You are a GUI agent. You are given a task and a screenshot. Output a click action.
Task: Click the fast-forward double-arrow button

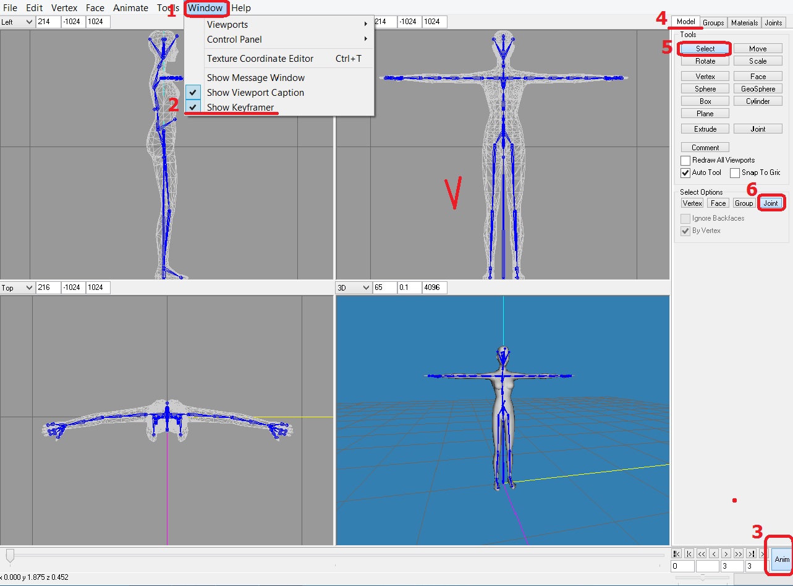tap(739, 554)
